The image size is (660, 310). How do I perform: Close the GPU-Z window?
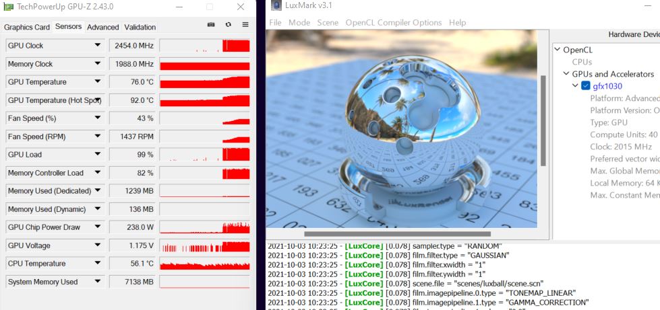241,7
